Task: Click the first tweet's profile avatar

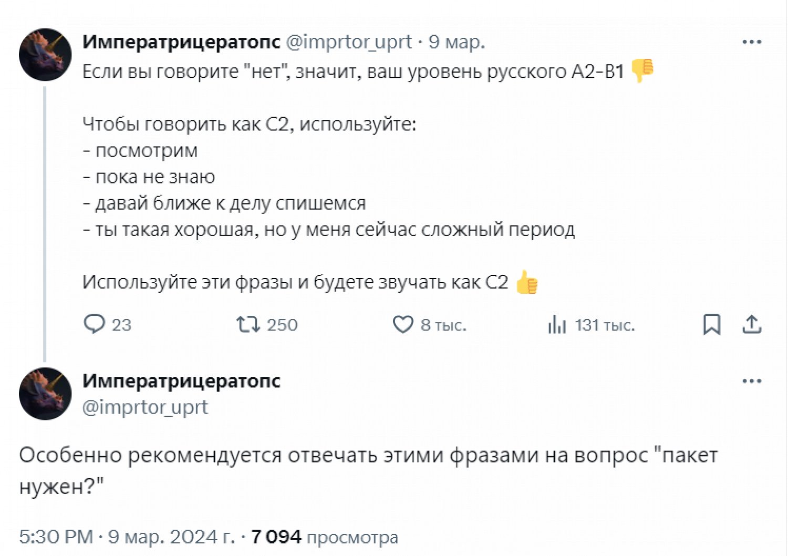Action: click(x=45, y=55)
